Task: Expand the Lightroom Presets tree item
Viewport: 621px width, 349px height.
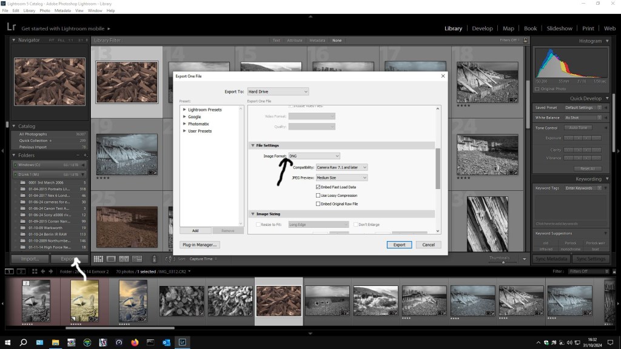Action: tap(184, 110)
